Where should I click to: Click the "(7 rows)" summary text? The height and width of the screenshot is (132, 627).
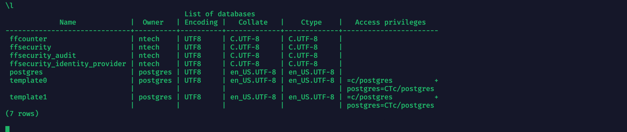pyautogui.click(x=22, y=114)
